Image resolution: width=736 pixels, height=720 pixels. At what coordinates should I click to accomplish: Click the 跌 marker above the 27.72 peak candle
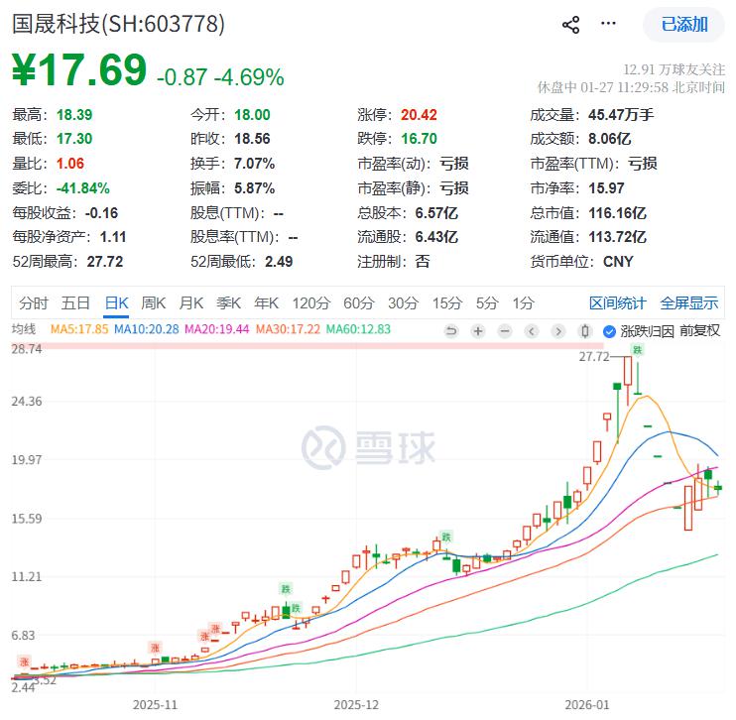[639, 349]
